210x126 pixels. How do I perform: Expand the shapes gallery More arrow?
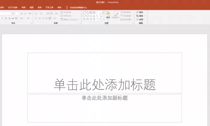point(103,19)
